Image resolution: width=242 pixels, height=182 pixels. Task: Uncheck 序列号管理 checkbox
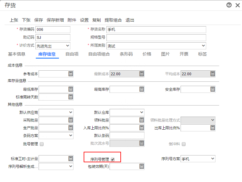pyautogui.click(x=113, y=159)
